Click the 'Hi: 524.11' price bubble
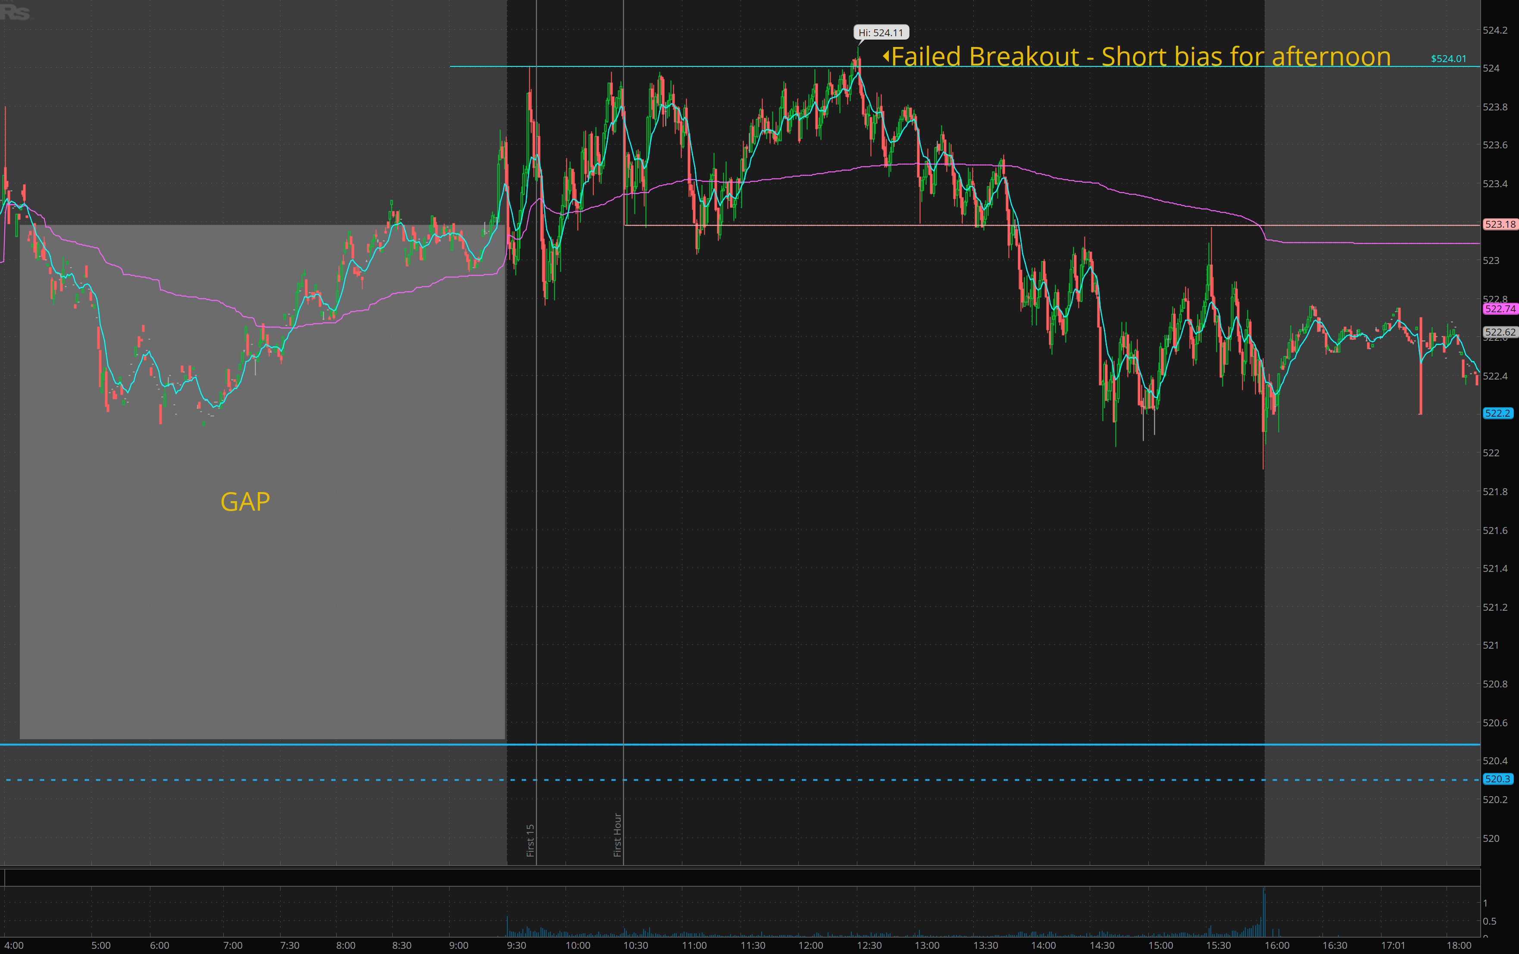The image size is (1519, 954). (881, 33)
